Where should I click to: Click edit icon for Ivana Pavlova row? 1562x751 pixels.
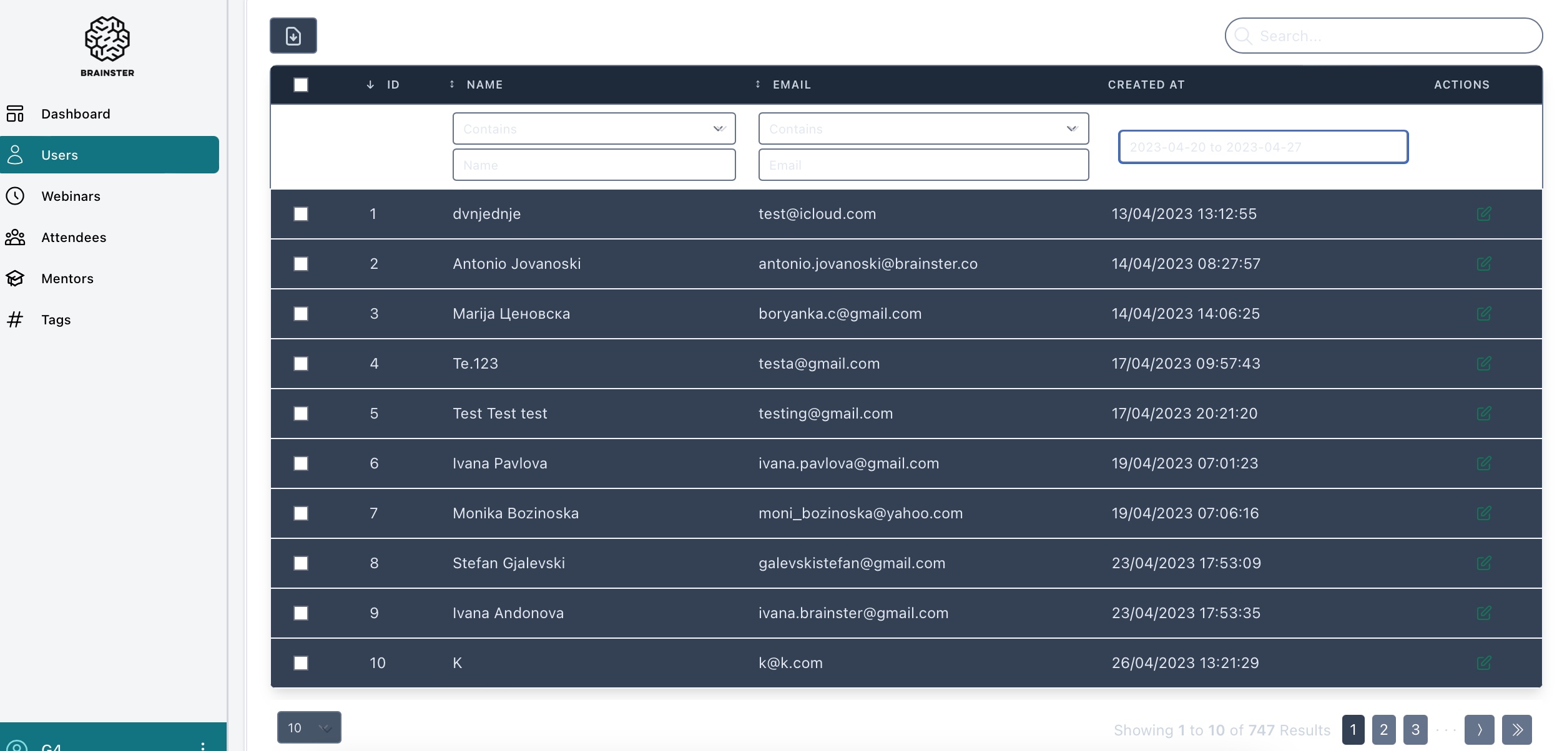pos(1484,463)
